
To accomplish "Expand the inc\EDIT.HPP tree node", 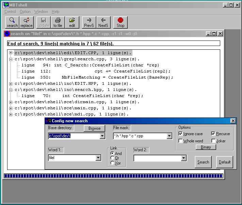I will tap(11, 84).
